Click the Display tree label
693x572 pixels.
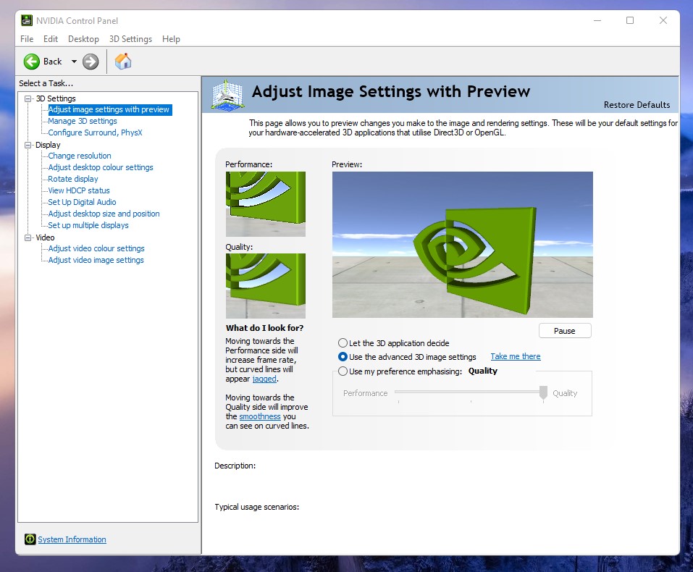[x=48, y=145]
